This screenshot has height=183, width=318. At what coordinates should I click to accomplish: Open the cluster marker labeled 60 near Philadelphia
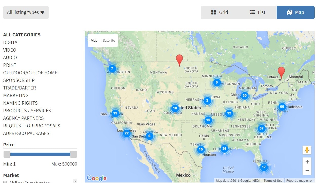282,107
